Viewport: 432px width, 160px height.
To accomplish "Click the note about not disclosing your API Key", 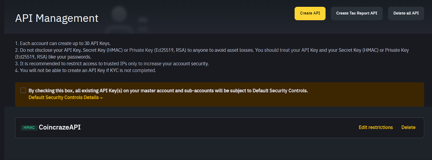I will (212, 54).
